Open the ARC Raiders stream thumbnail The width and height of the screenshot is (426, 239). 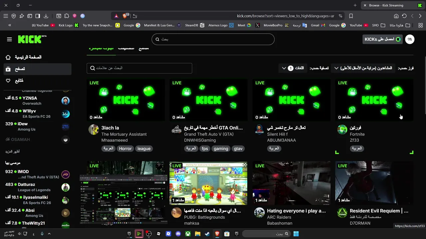(291, 183)
